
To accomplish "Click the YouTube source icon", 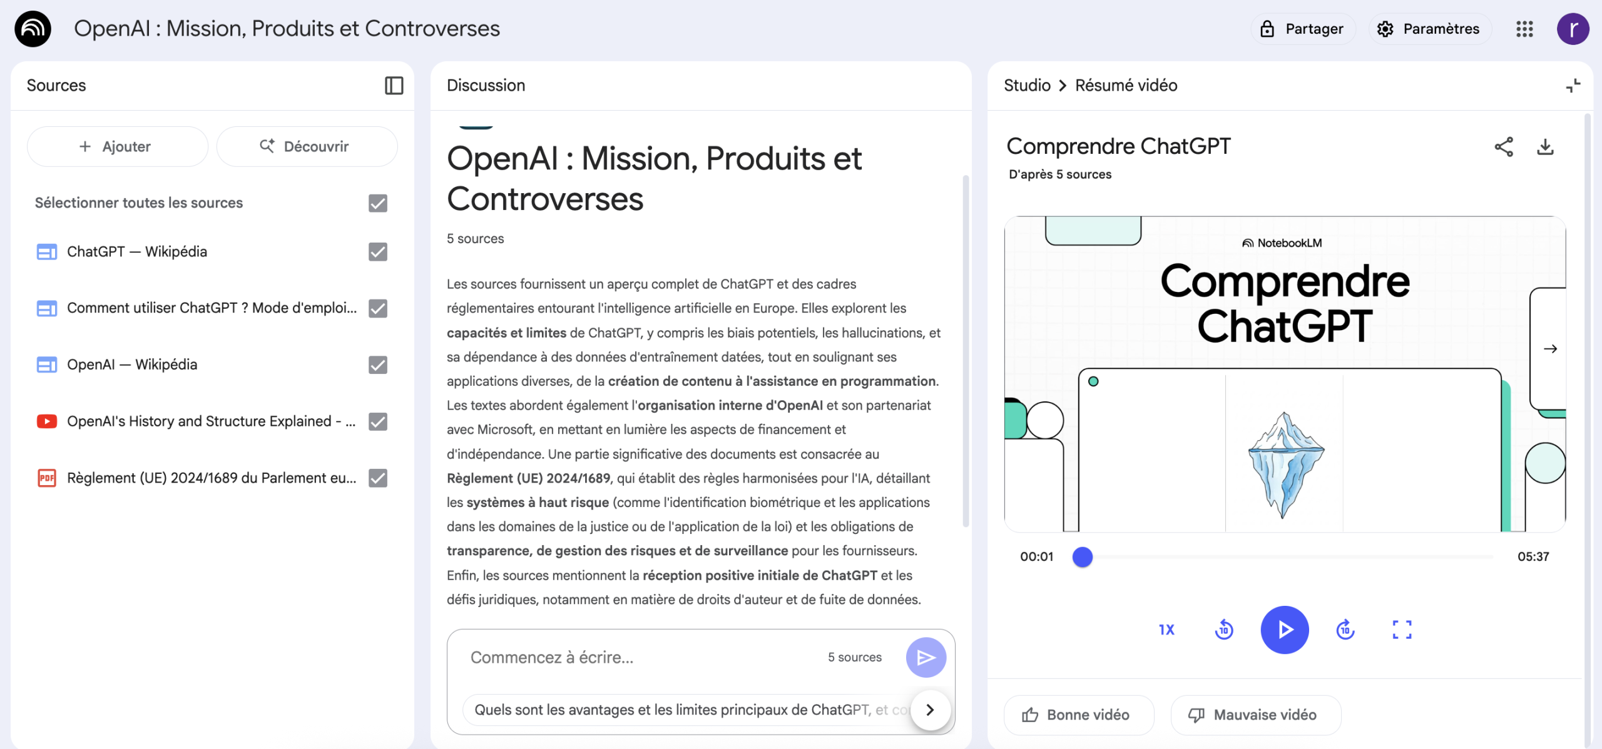I will tap(47, 421).
